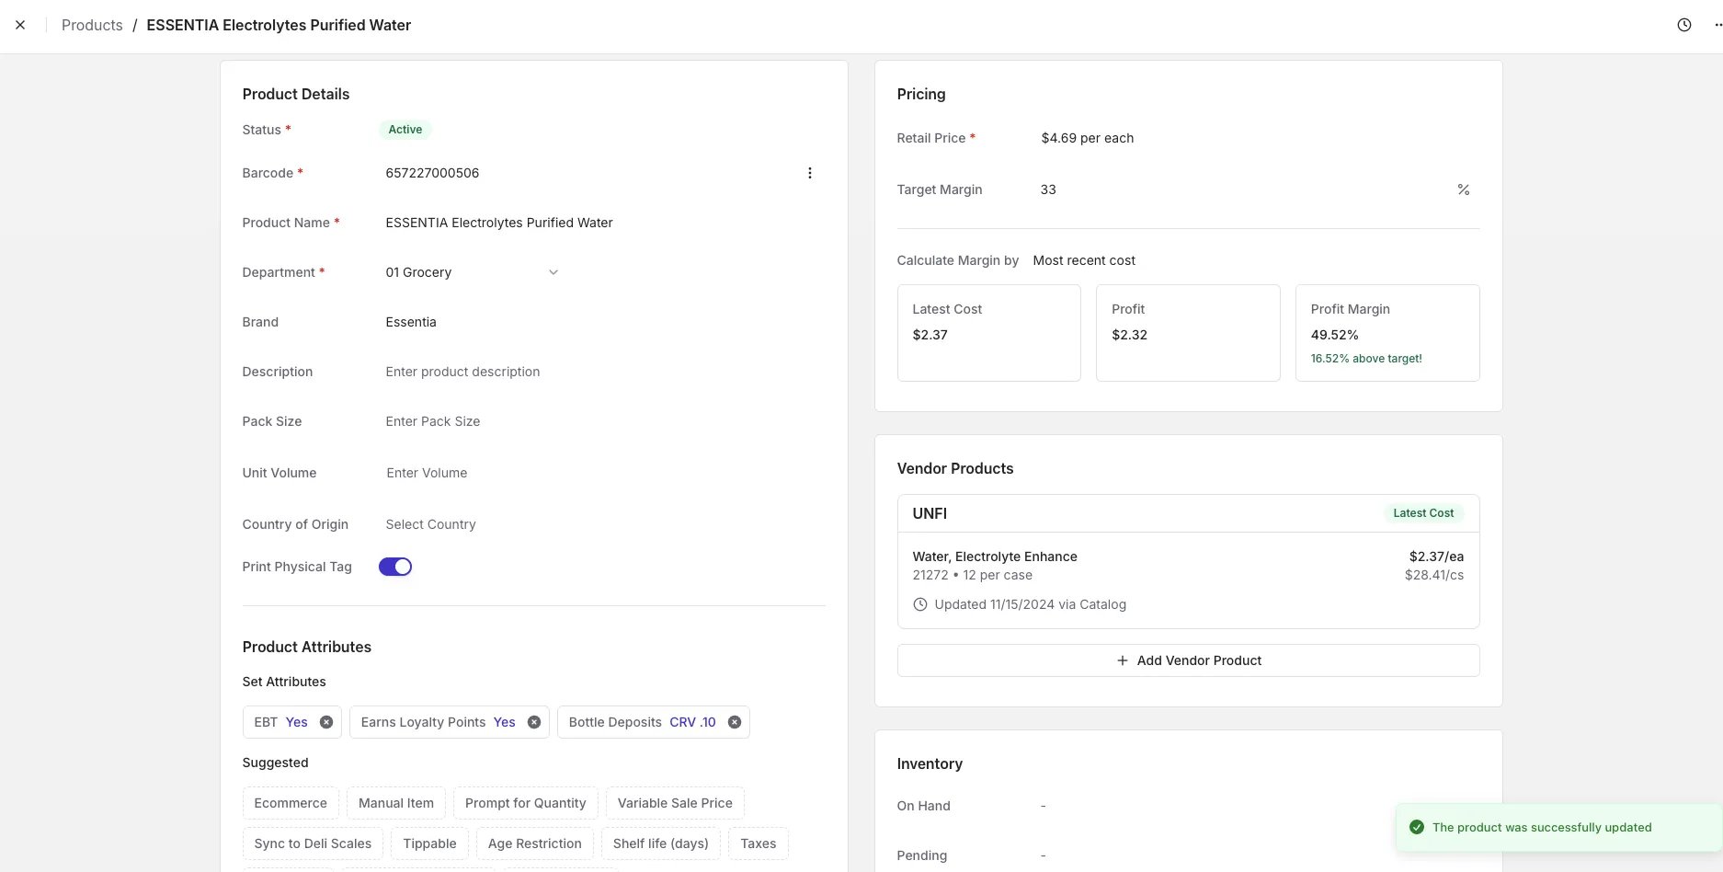Select Water, Electrolyte Enhance vendor item
Viewport: 1723px width, 872px height.
point(994,556)
